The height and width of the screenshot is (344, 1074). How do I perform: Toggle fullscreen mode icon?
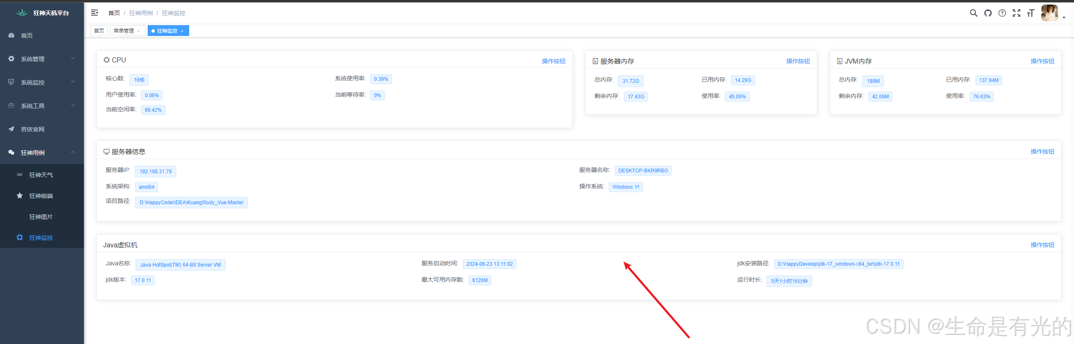point(1017,13)
